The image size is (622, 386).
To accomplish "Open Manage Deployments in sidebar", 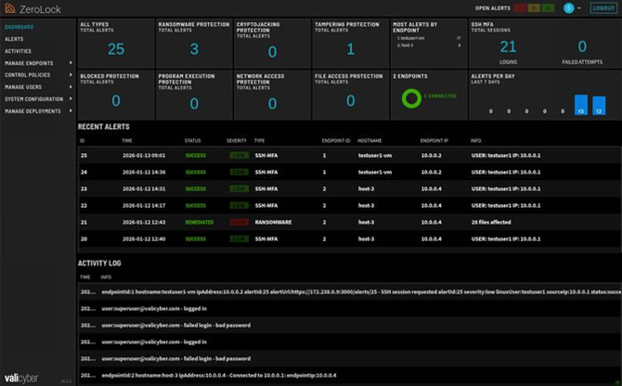I will [32, 111].
